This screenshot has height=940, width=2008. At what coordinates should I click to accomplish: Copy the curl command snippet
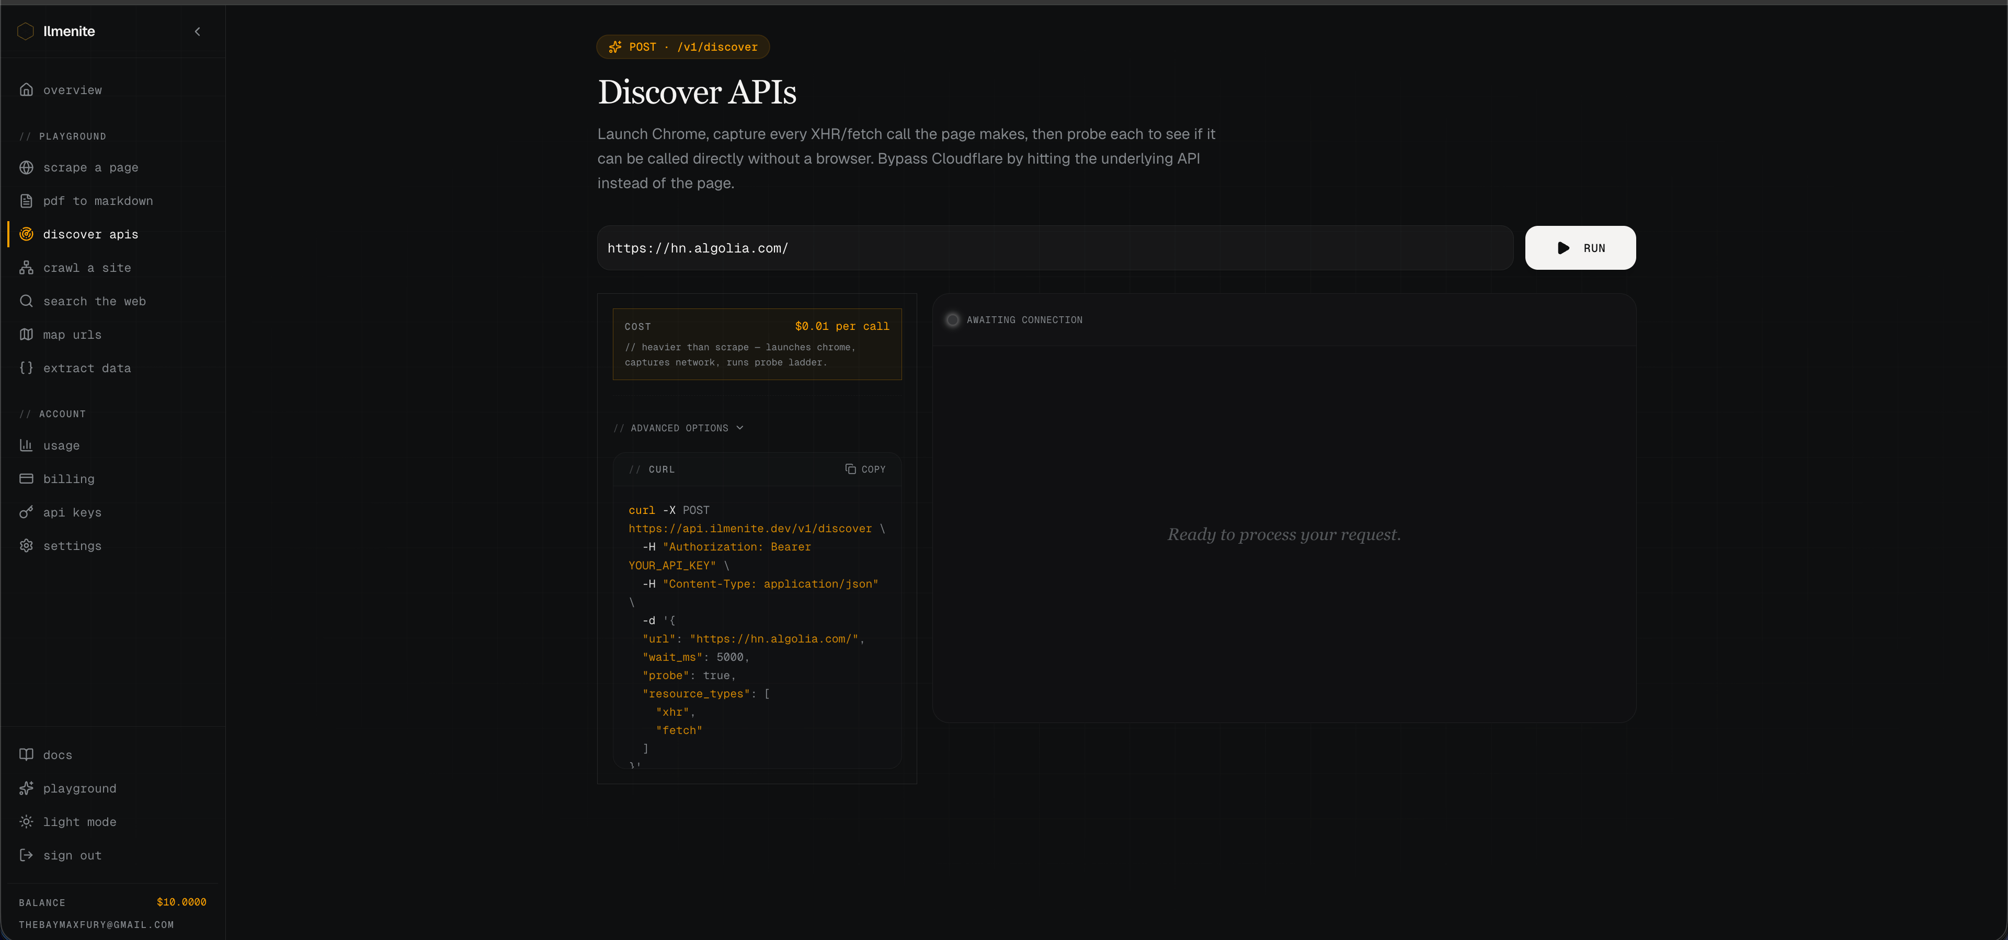coord(865,469)
